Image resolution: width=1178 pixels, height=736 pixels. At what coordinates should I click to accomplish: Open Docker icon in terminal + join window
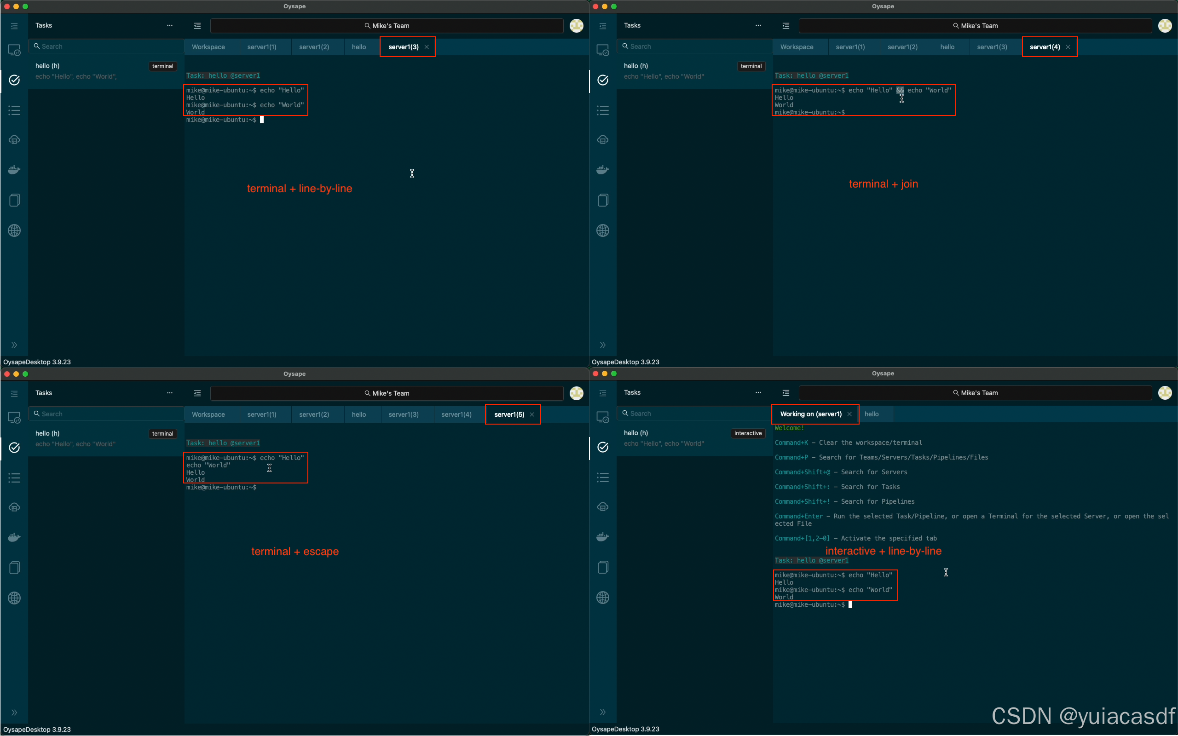tap(603, 170)
